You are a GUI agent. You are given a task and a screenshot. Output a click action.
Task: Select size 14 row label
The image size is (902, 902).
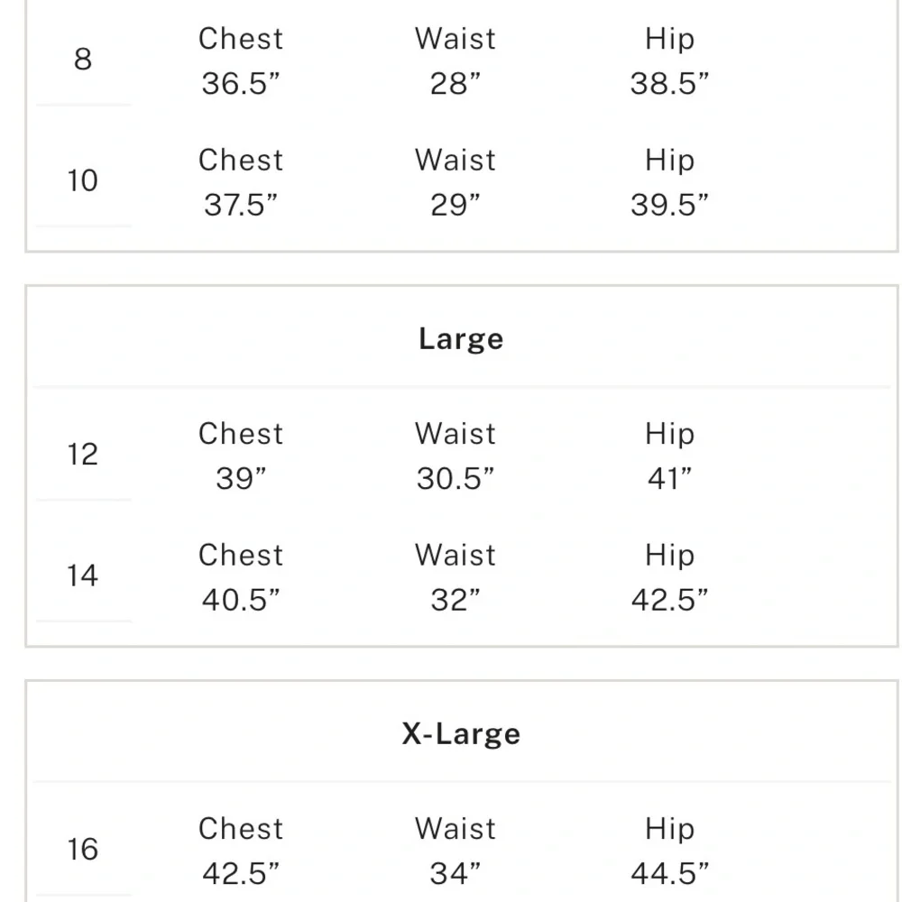click(83, 575)
